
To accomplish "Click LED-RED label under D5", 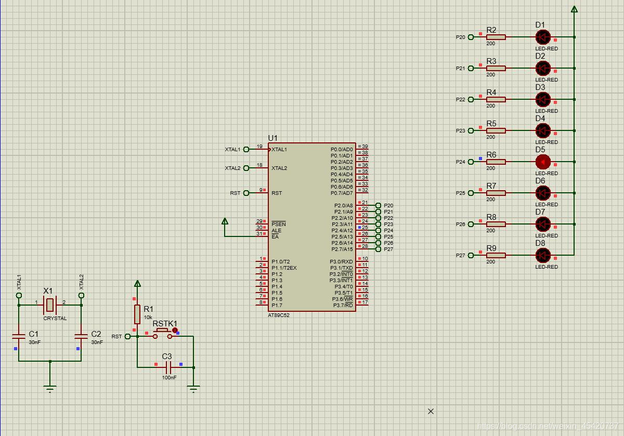I will (547, 173).
